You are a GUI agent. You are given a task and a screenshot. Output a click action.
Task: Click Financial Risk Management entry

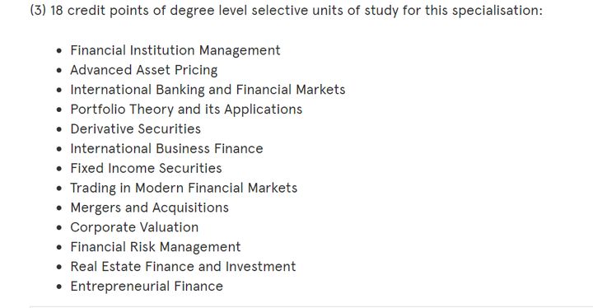[156, 247]
